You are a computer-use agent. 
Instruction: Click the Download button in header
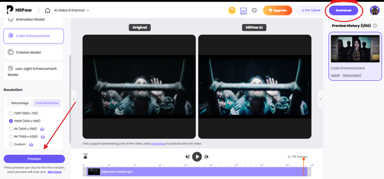coord(343,10)
